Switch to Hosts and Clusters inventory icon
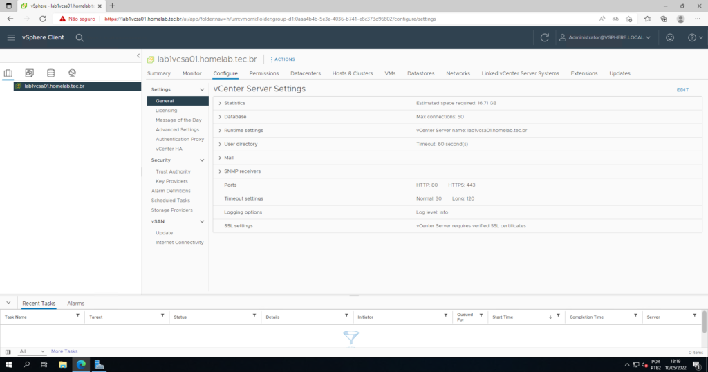 tap(8, 73)
